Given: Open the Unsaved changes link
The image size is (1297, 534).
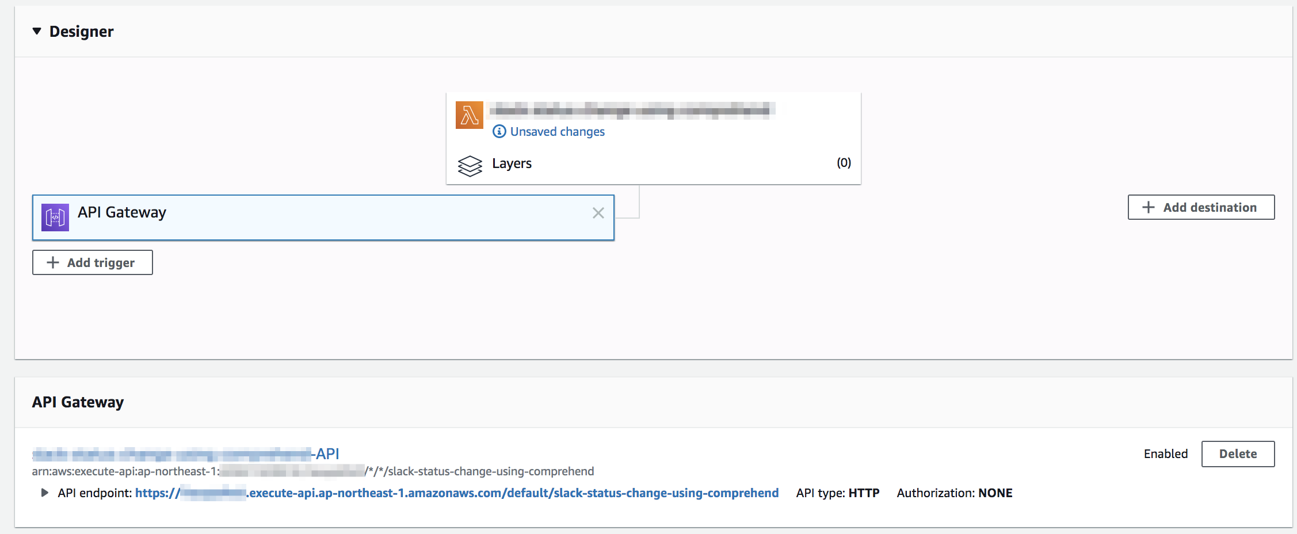Looking at the screenshot, I should point(557,131).
